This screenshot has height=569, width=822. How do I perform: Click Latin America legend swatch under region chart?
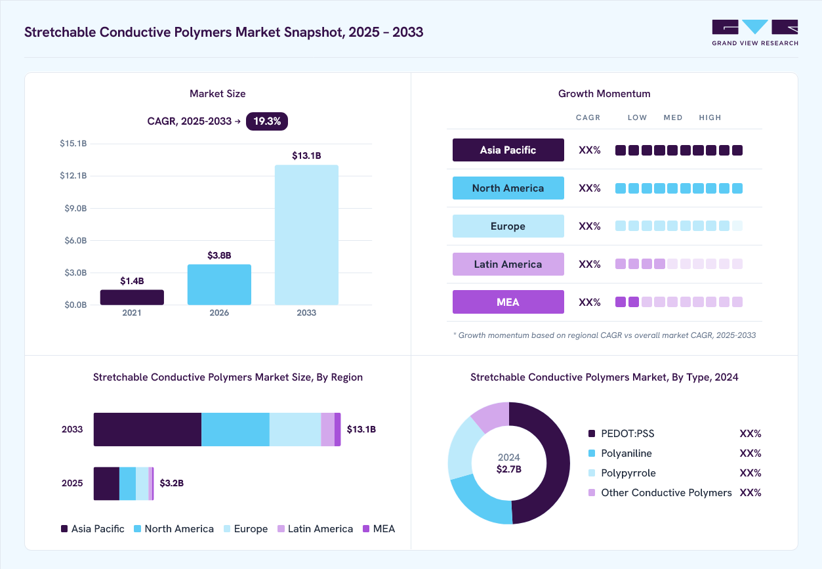[x=281, y=529]
